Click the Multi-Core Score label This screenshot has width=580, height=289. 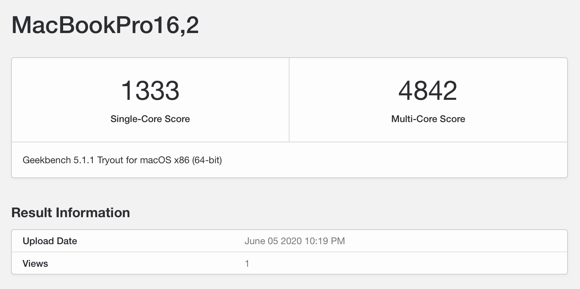click(x=428, y=119)
